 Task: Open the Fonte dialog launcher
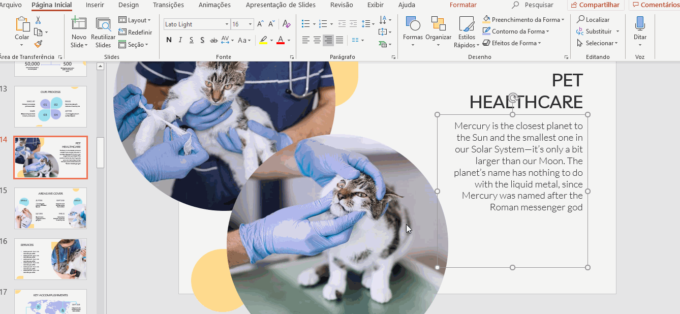click(x=292, y=57)
